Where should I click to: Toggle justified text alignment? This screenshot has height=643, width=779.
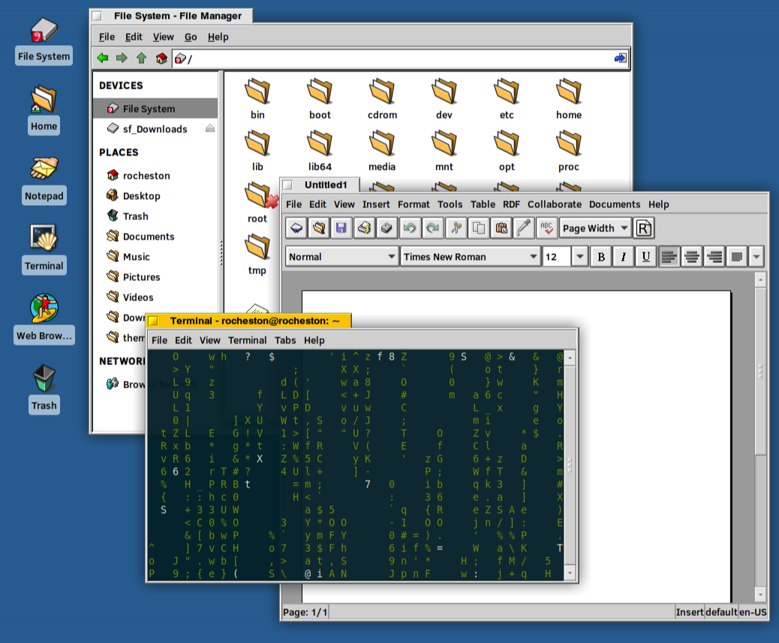click(737, 257)
